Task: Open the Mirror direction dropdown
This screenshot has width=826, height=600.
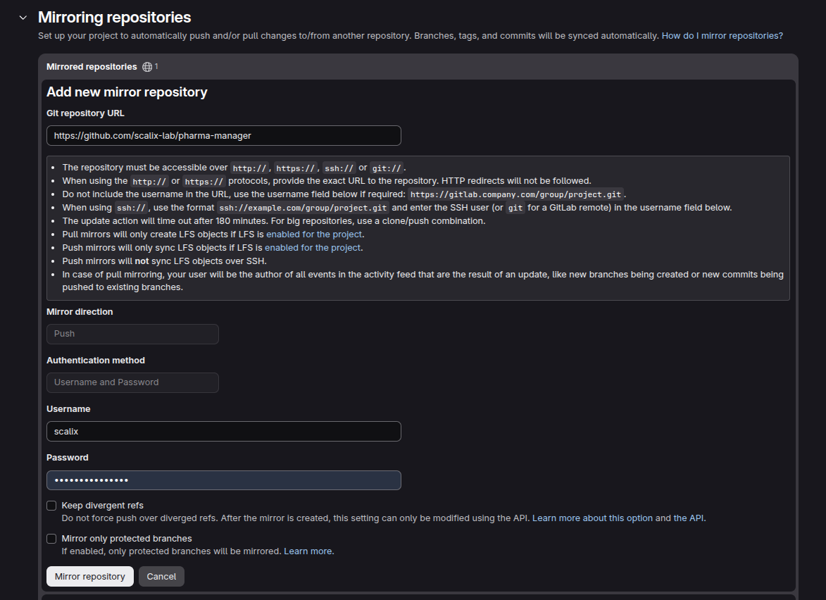Action: click(x=133, y=334)
